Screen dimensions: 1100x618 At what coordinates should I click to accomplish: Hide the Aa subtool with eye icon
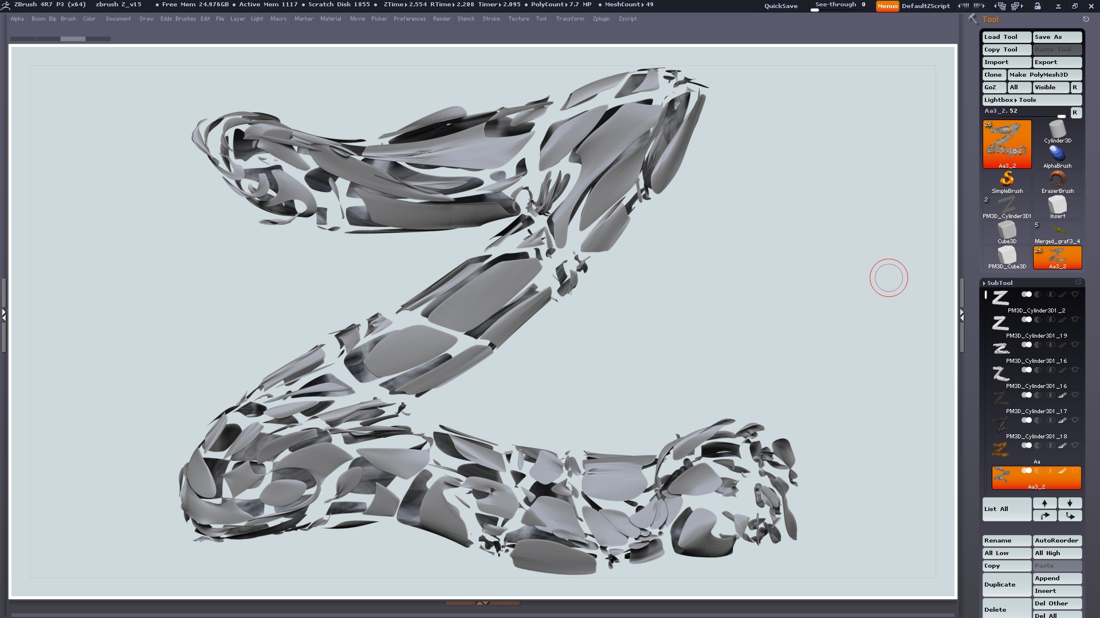[x=1075, y=445]
